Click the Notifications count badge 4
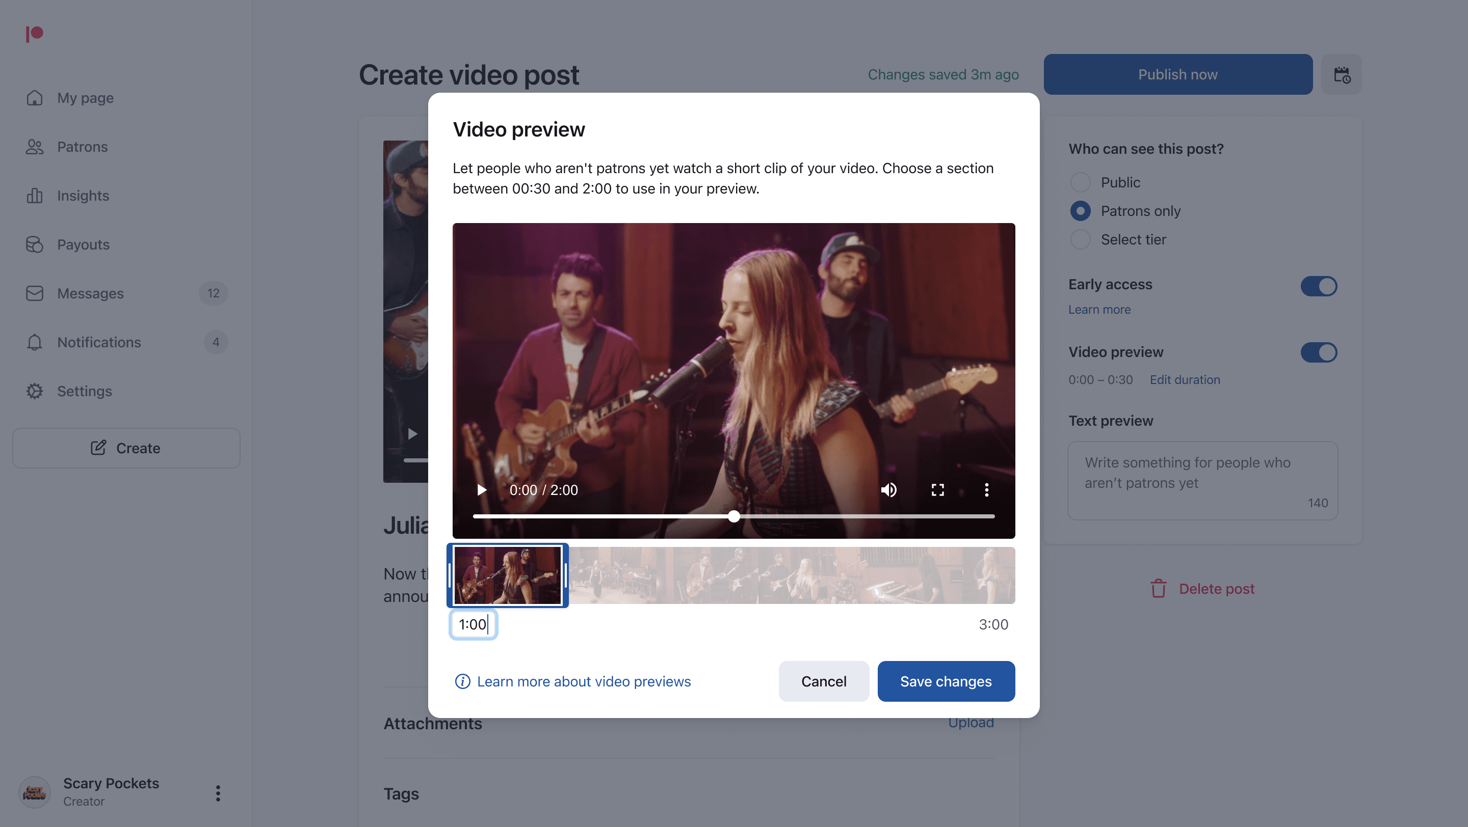 tap(216, 342)
